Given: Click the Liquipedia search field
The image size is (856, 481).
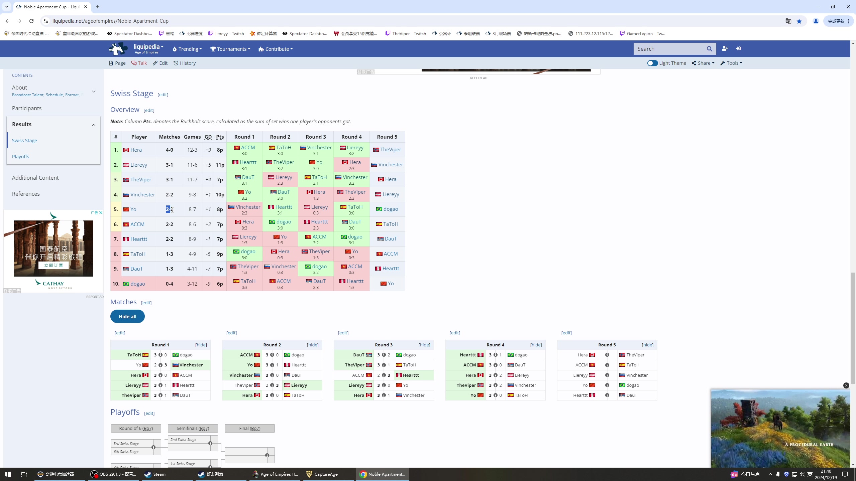Looking at the screenshot, I should coord(669,49).
